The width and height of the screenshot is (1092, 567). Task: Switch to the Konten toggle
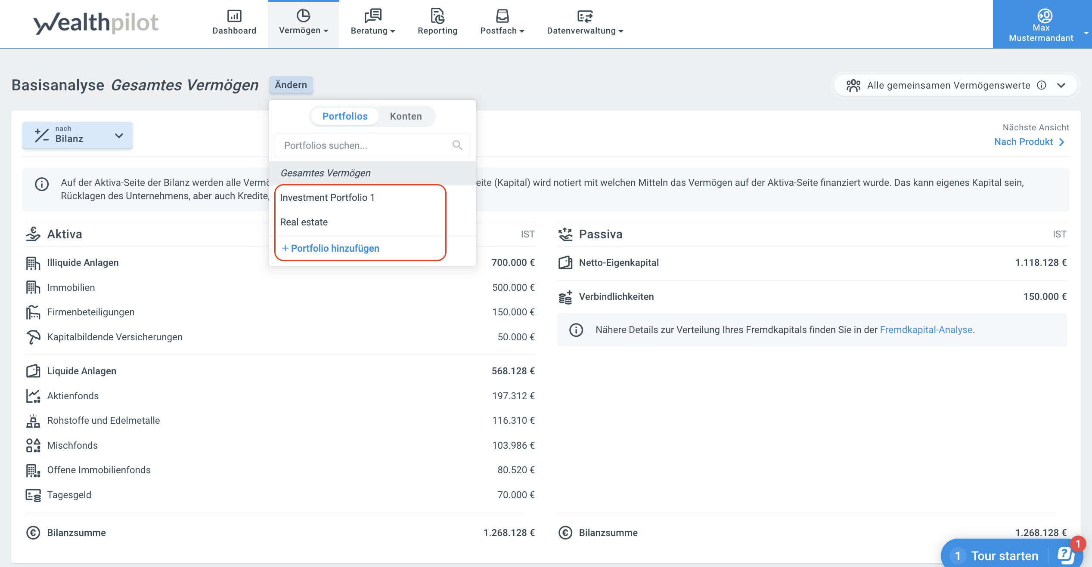pos(406,116)
